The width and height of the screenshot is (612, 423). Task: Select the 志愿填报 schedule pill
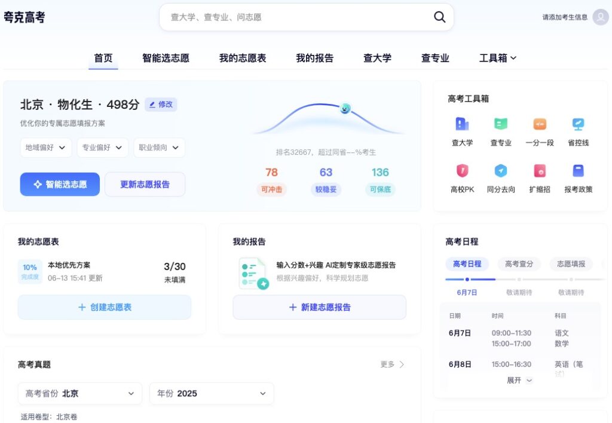(x=571, y=264)
